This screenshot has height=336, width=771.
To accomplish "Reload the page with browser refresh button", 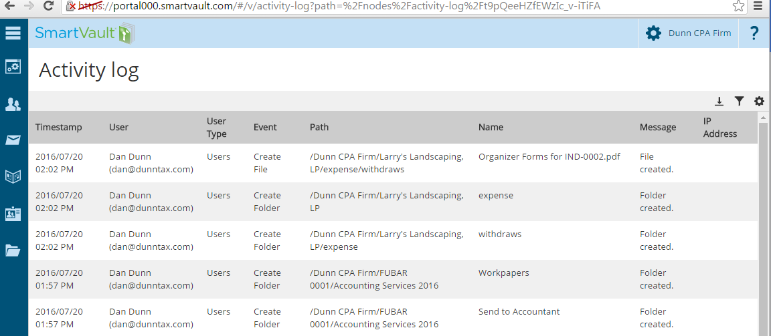I will pos(48,6).
